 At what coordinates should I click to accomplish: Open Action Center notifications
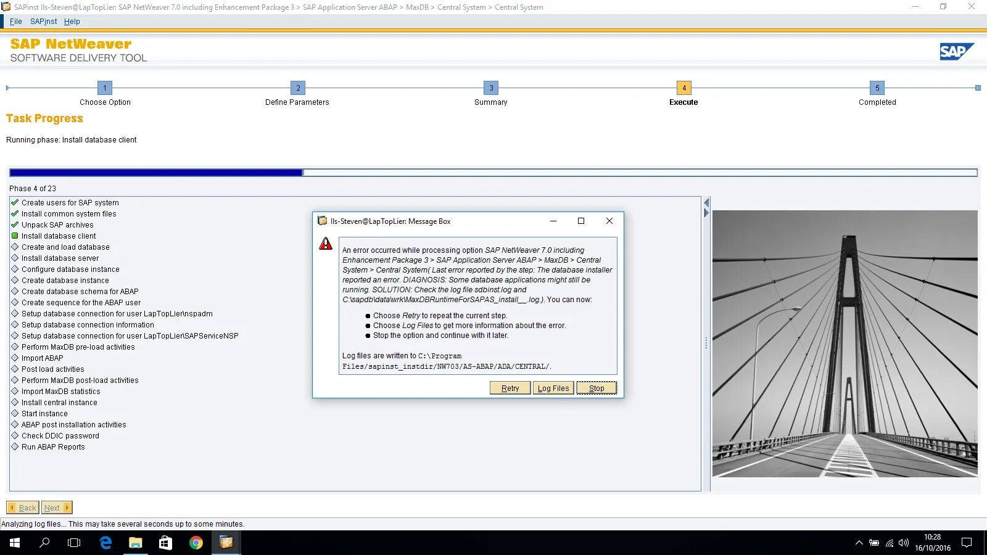[x=967, y=543]
